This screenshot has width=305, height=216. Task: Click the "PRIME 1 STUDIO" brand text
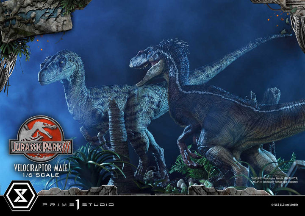click(x=78, y=205)
